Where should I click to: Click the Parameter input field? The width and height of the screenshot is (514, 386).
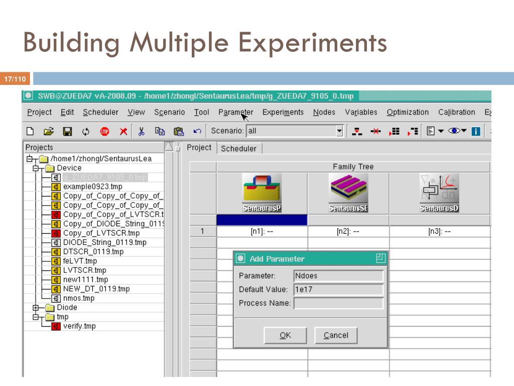click(338, 276)
